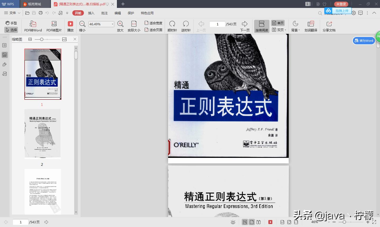Open PDF转图片 converter

[x=54, y=26]
